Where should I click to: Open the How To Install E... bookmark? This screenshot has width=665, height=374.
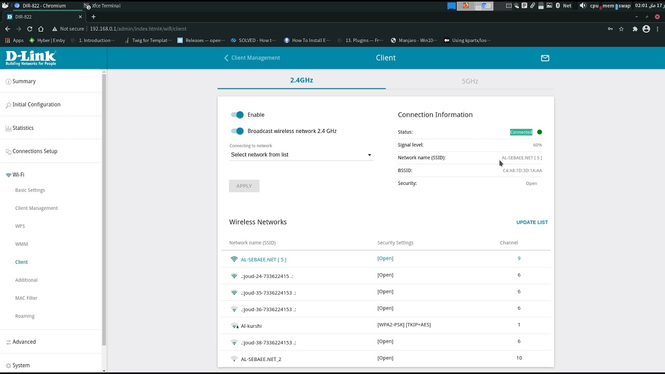(x=307, y=41)
